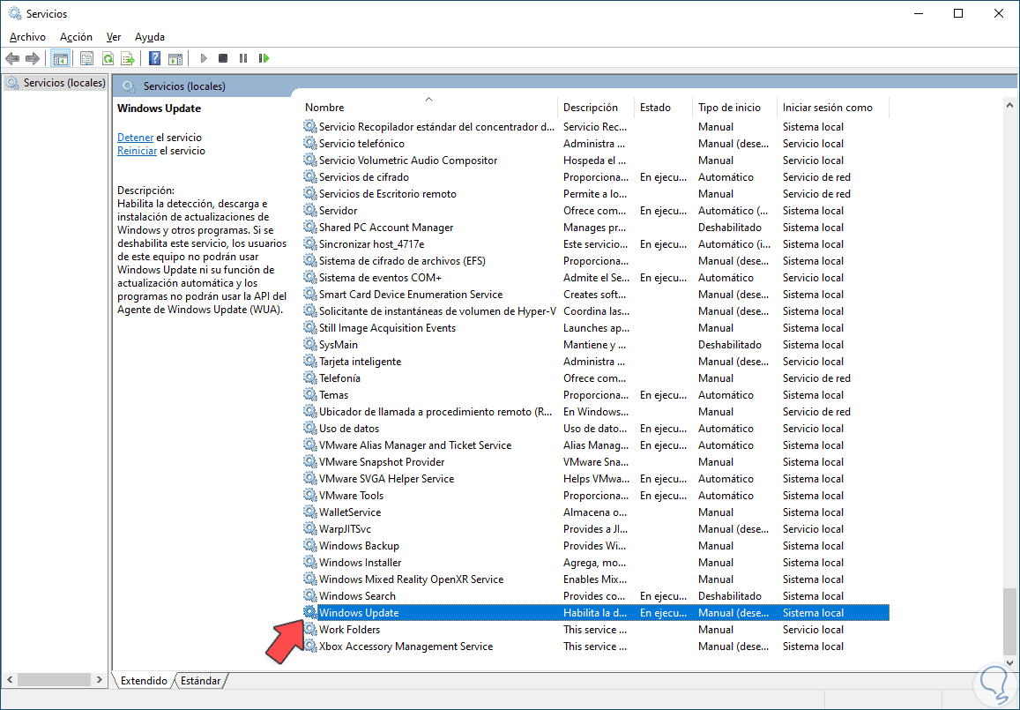Open the Help toolbar icon
This screenshot has height=710, width=1020.
tap(154, 58)
